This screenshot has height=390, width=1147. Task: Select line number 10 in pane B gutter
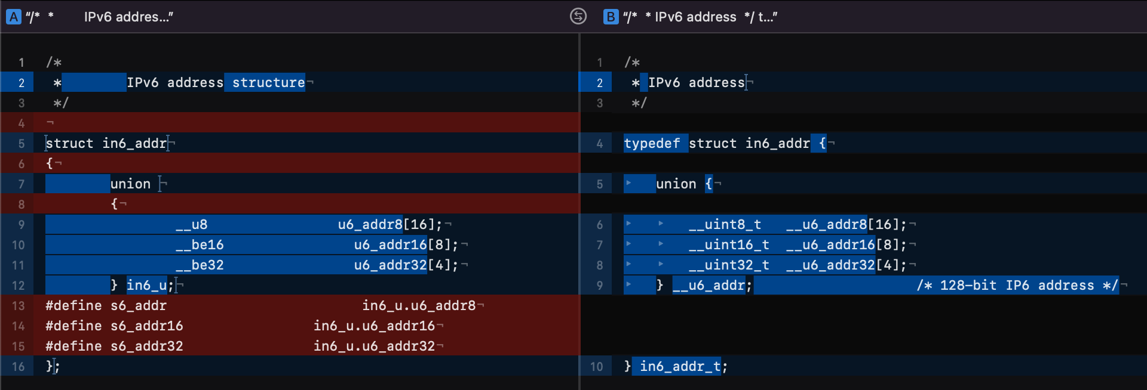596,367
